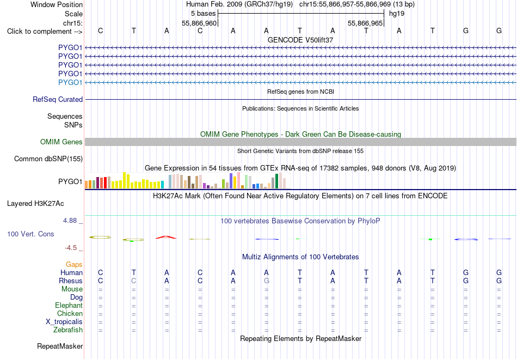Select the Chicken alignment row label
Image resolution: width=517 pixels, height=359 pixels.
[70, 313]
